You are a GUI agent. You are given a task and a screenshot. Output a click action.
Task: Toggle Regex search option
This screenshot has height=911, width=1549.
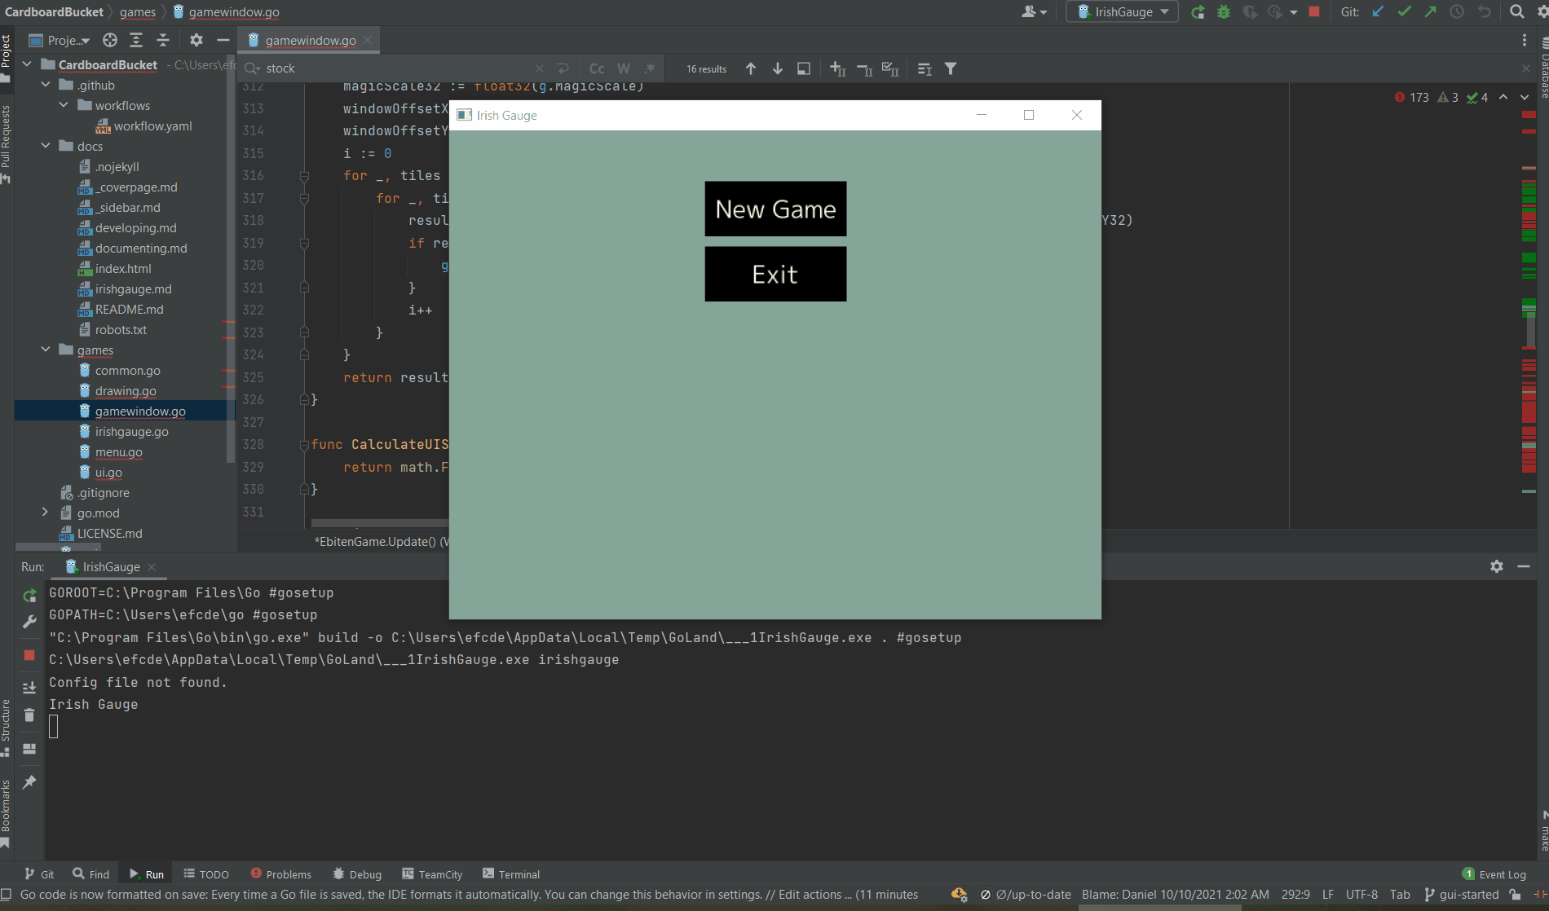[x=650, y=69]
